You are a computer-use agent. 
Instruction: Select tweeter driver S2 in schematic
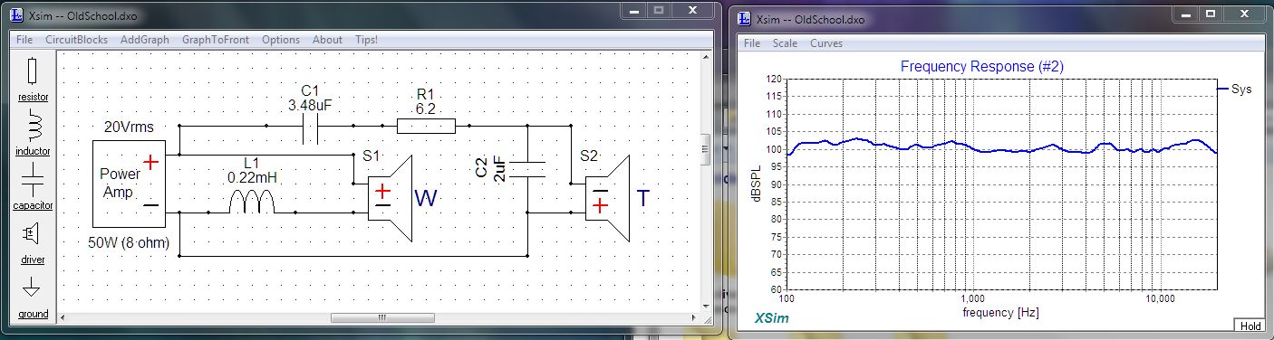click(x=607, y=198)
